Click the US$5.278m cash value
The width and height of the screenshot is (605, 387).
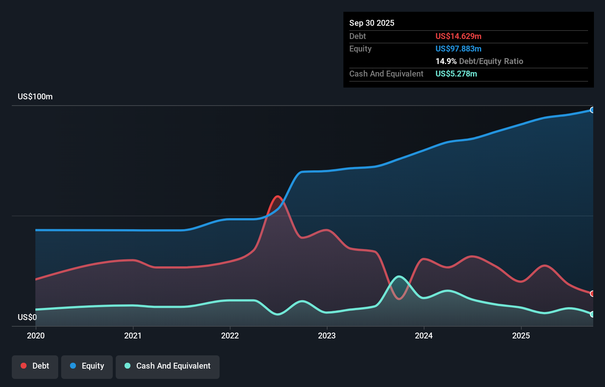coord(456,74)
